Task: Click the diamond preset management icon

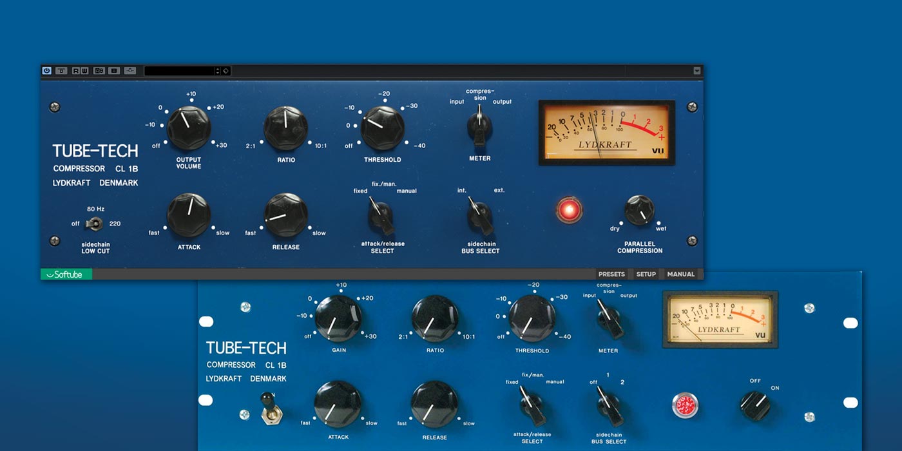Action: tap(226, 71)
